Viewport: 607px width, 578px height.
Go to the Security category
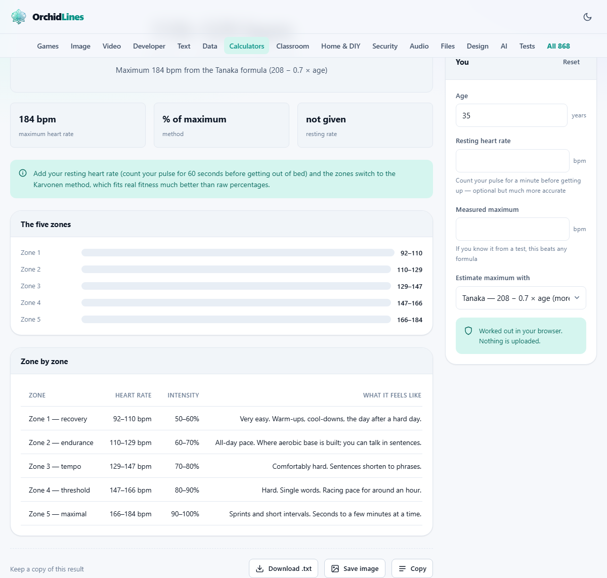(385, 46)
